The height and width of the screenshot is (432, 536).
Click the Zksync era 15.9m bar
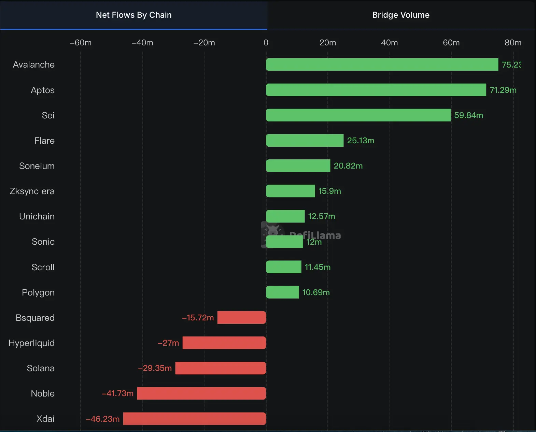pyautogui.click(x=290, y=191)
